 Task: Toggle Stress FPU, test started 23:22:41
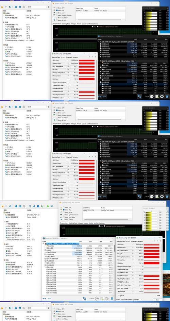57,311
